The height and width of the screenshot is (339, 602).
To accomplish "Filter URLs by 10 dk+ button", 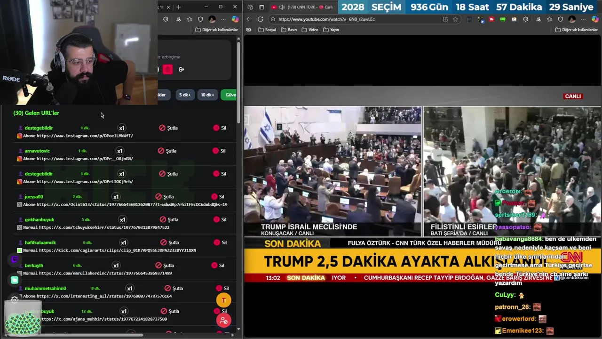I will tap(207, 95).
